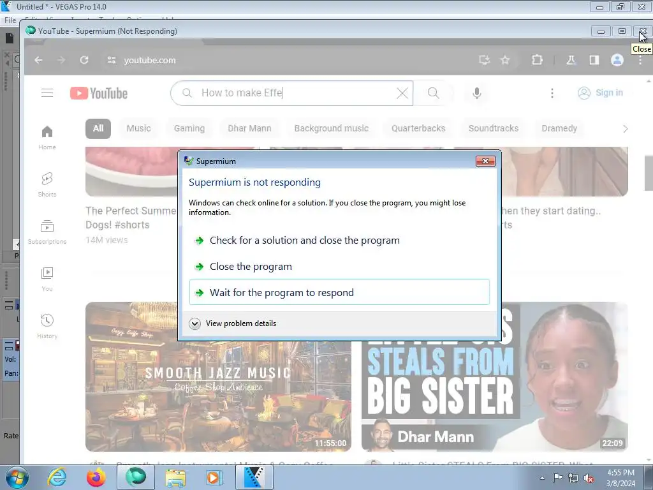Open the labs flask icon
The height and width of the screenshot is (490, 653).
click(571, 60)
